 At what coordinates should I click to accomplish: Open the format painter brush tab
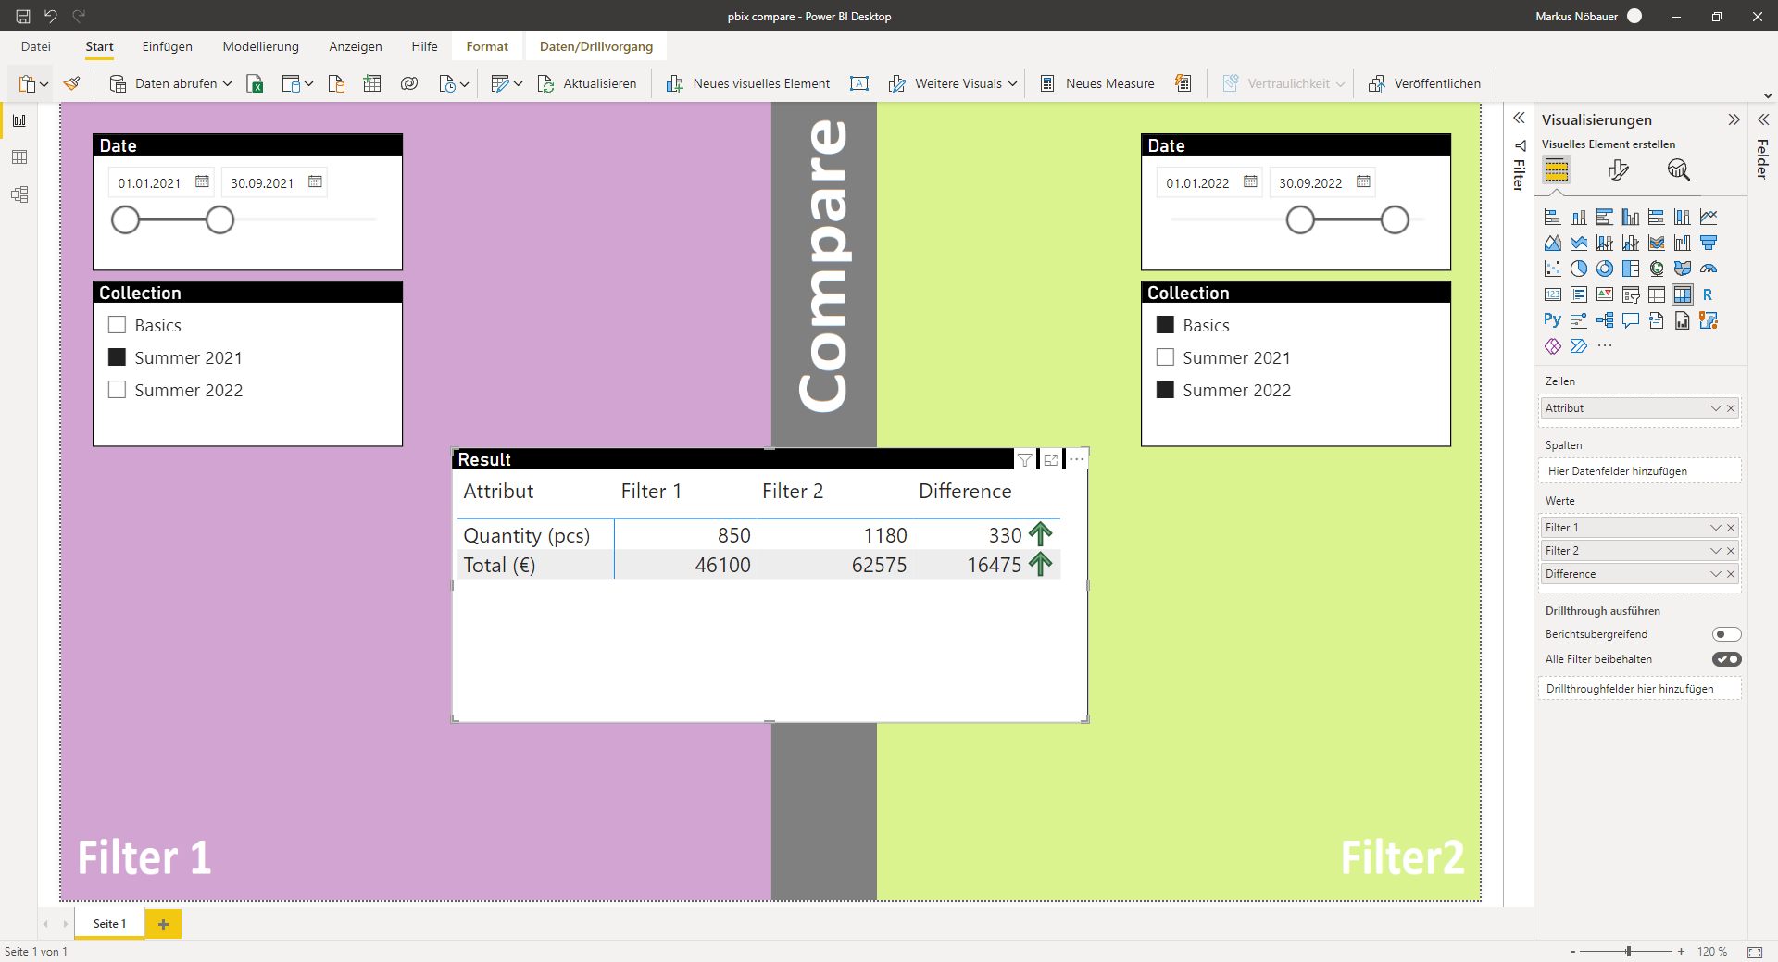pos(1618,169)
